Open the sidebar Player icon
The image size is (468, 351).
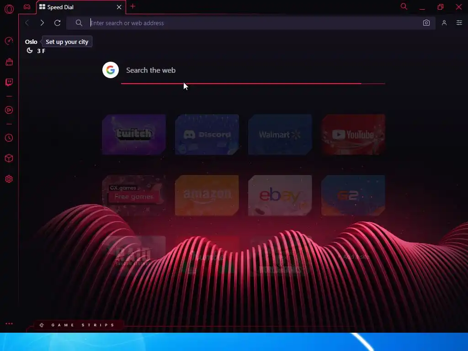point(9,110)
